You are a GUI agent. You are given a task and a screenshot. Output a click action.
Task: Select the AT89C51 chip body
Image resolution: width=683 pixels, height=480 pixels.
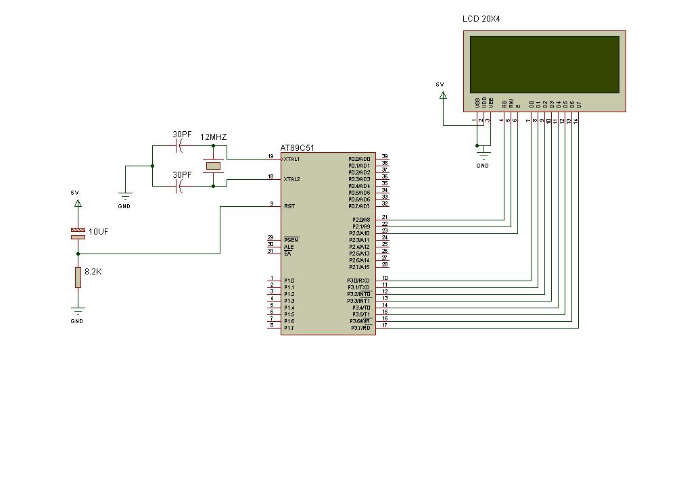coord(328,243)
